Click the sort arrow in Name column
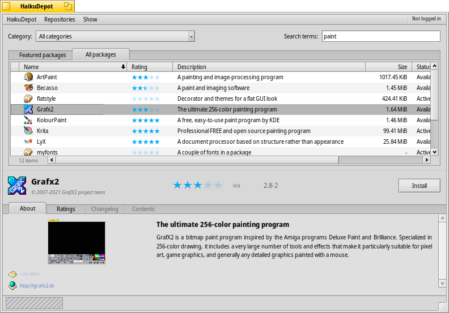The image size is (449, 313). point(123,67)
